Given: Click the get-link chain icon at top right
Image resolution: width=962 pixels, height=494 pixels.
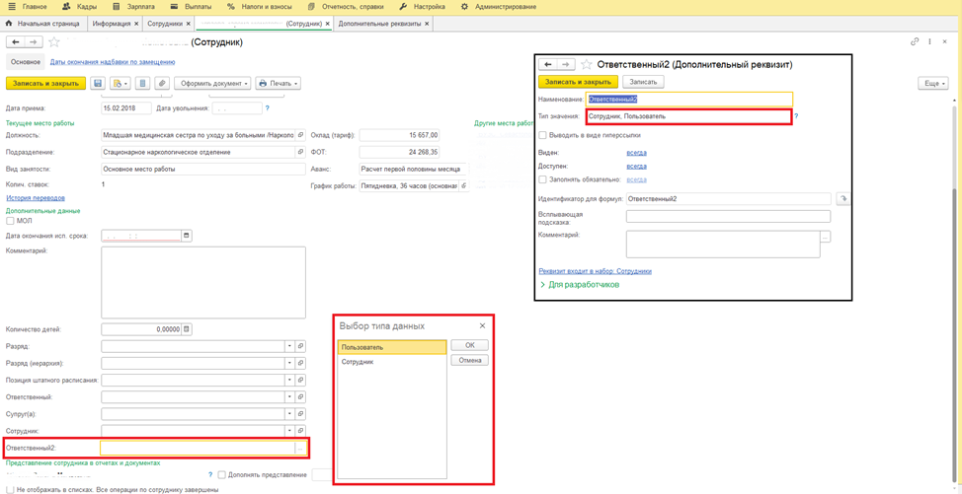Looking at the screenshot, I should (x=915, y=41).
